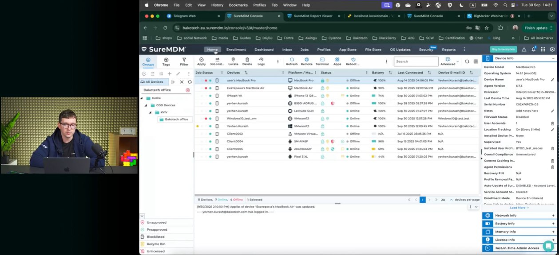
Task: Expand the Network Info section
Action: click(553, 216)
